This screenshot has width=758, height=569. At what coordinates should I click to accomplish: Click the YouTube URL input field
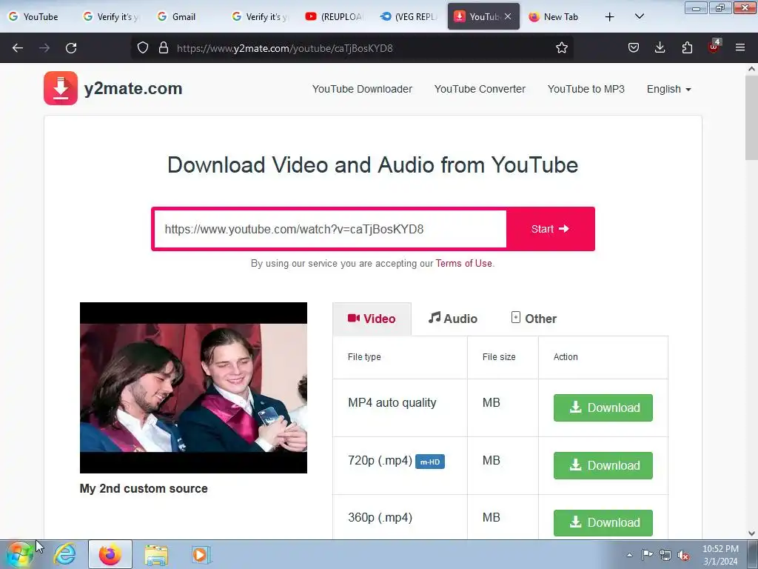point(330,229)
